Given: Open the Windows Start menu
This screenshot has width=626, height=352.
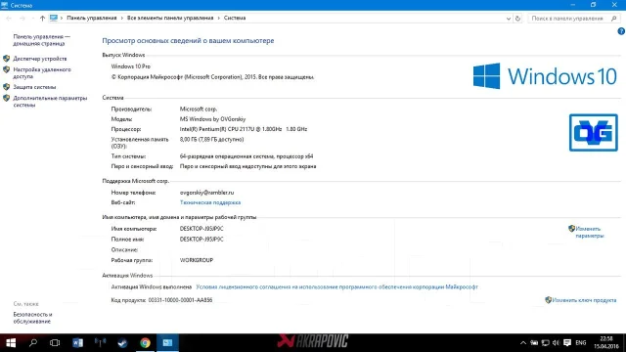Looking at the screenshot, I should [x=11, y=343].
